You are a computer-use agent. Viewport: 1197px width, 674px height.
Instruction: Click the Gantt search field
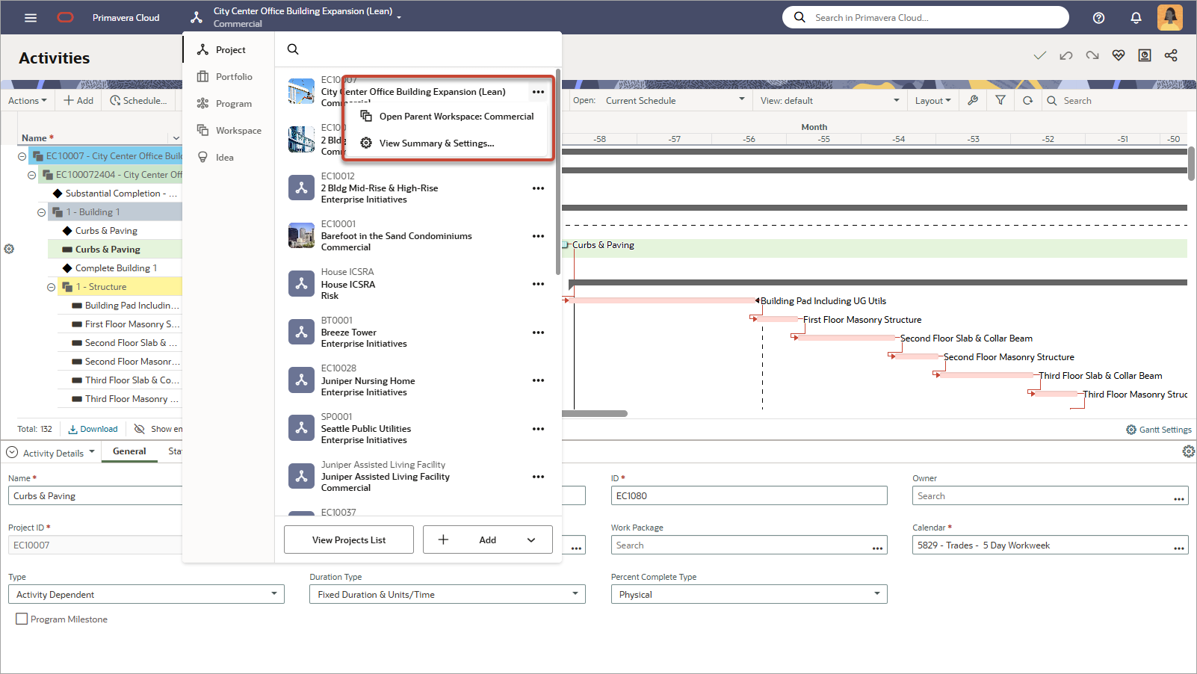(x=1116, y=100)
